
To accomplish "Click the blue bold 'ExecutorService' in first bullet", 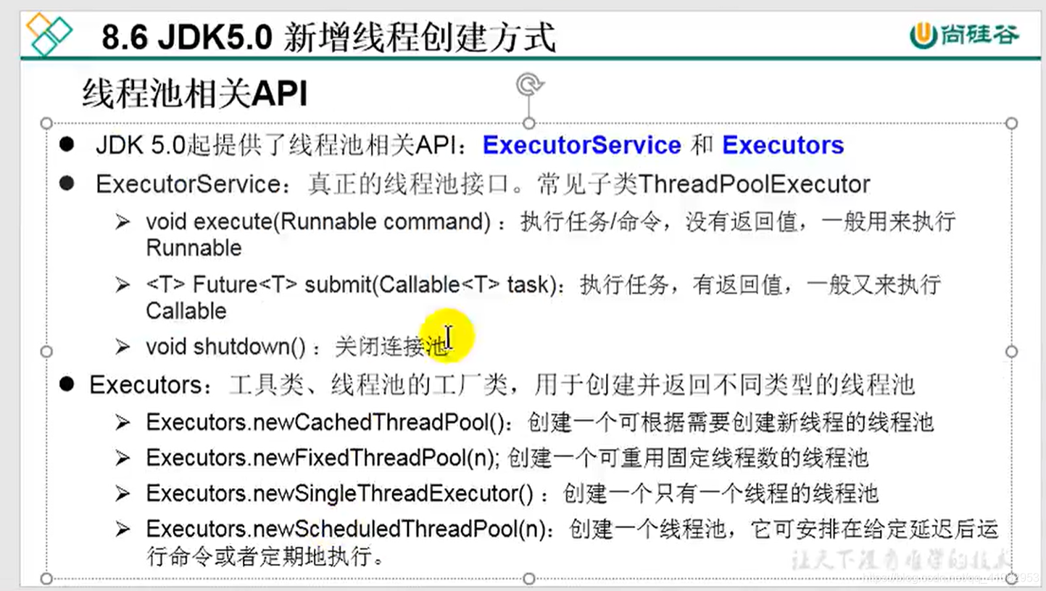I will tap(582, 145).
